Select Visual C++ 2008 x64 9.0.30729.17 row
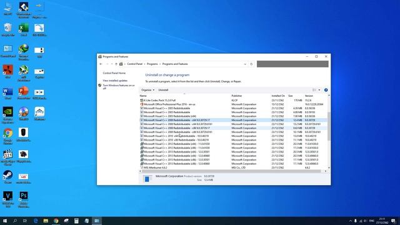Screen dimensions: 400x225 (233, 120)
